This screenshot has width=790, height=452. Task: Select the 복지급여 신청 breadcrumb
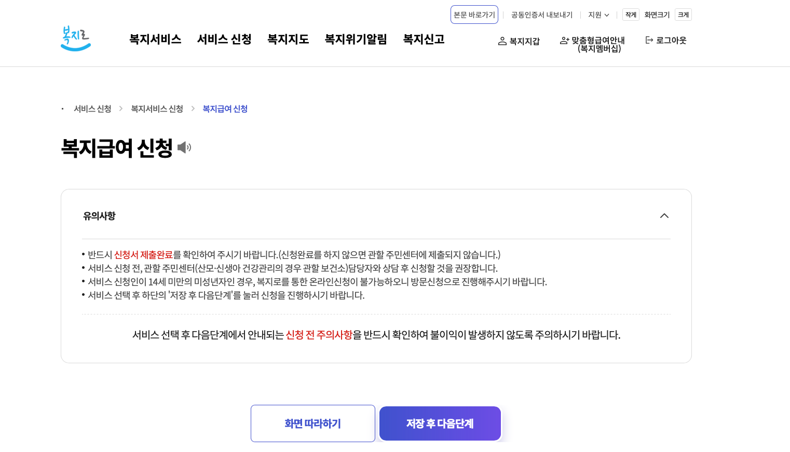coord(225,109)
